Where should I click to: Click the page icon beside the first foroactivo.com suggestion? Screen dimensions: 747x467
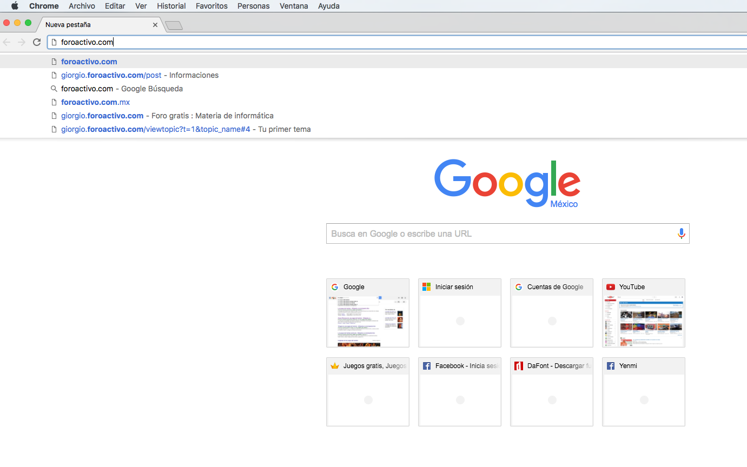pos(54,62)
